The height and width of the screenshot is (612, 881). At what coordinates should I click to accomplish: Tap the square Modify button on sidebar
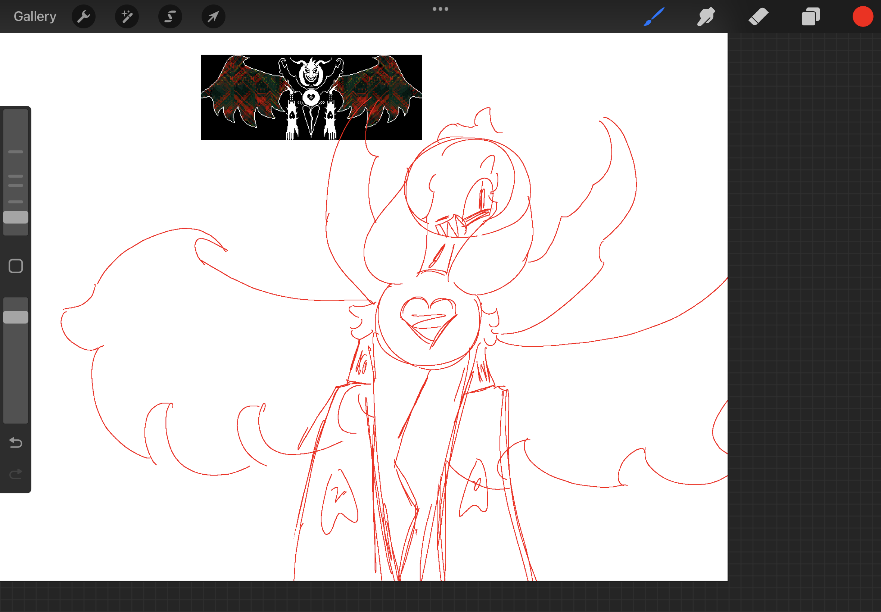point(16,266)
